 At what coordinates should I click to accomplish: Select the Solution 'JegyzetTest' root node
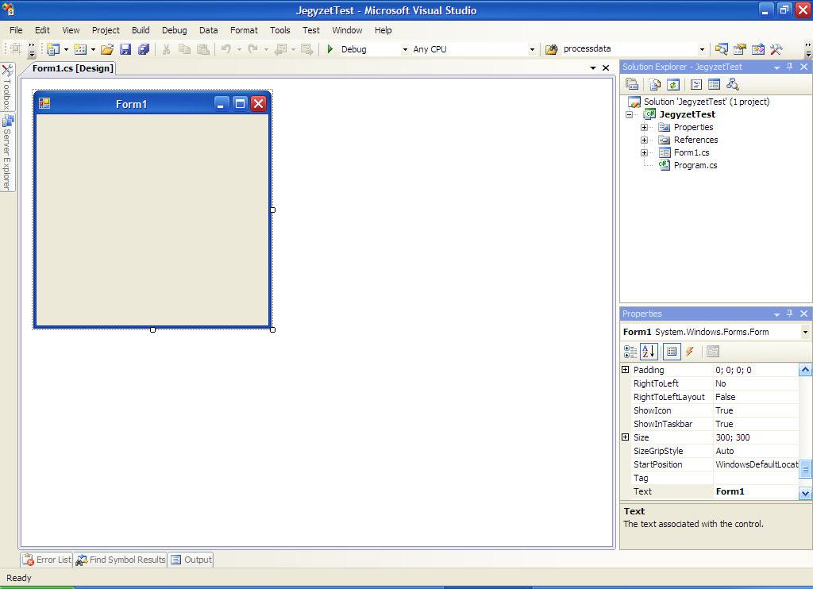(x=706, y=102)
